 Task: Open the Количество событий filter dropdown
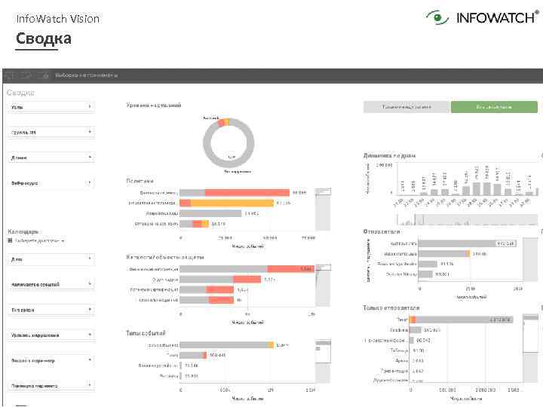pyautogui.click(x=51, y=284)
